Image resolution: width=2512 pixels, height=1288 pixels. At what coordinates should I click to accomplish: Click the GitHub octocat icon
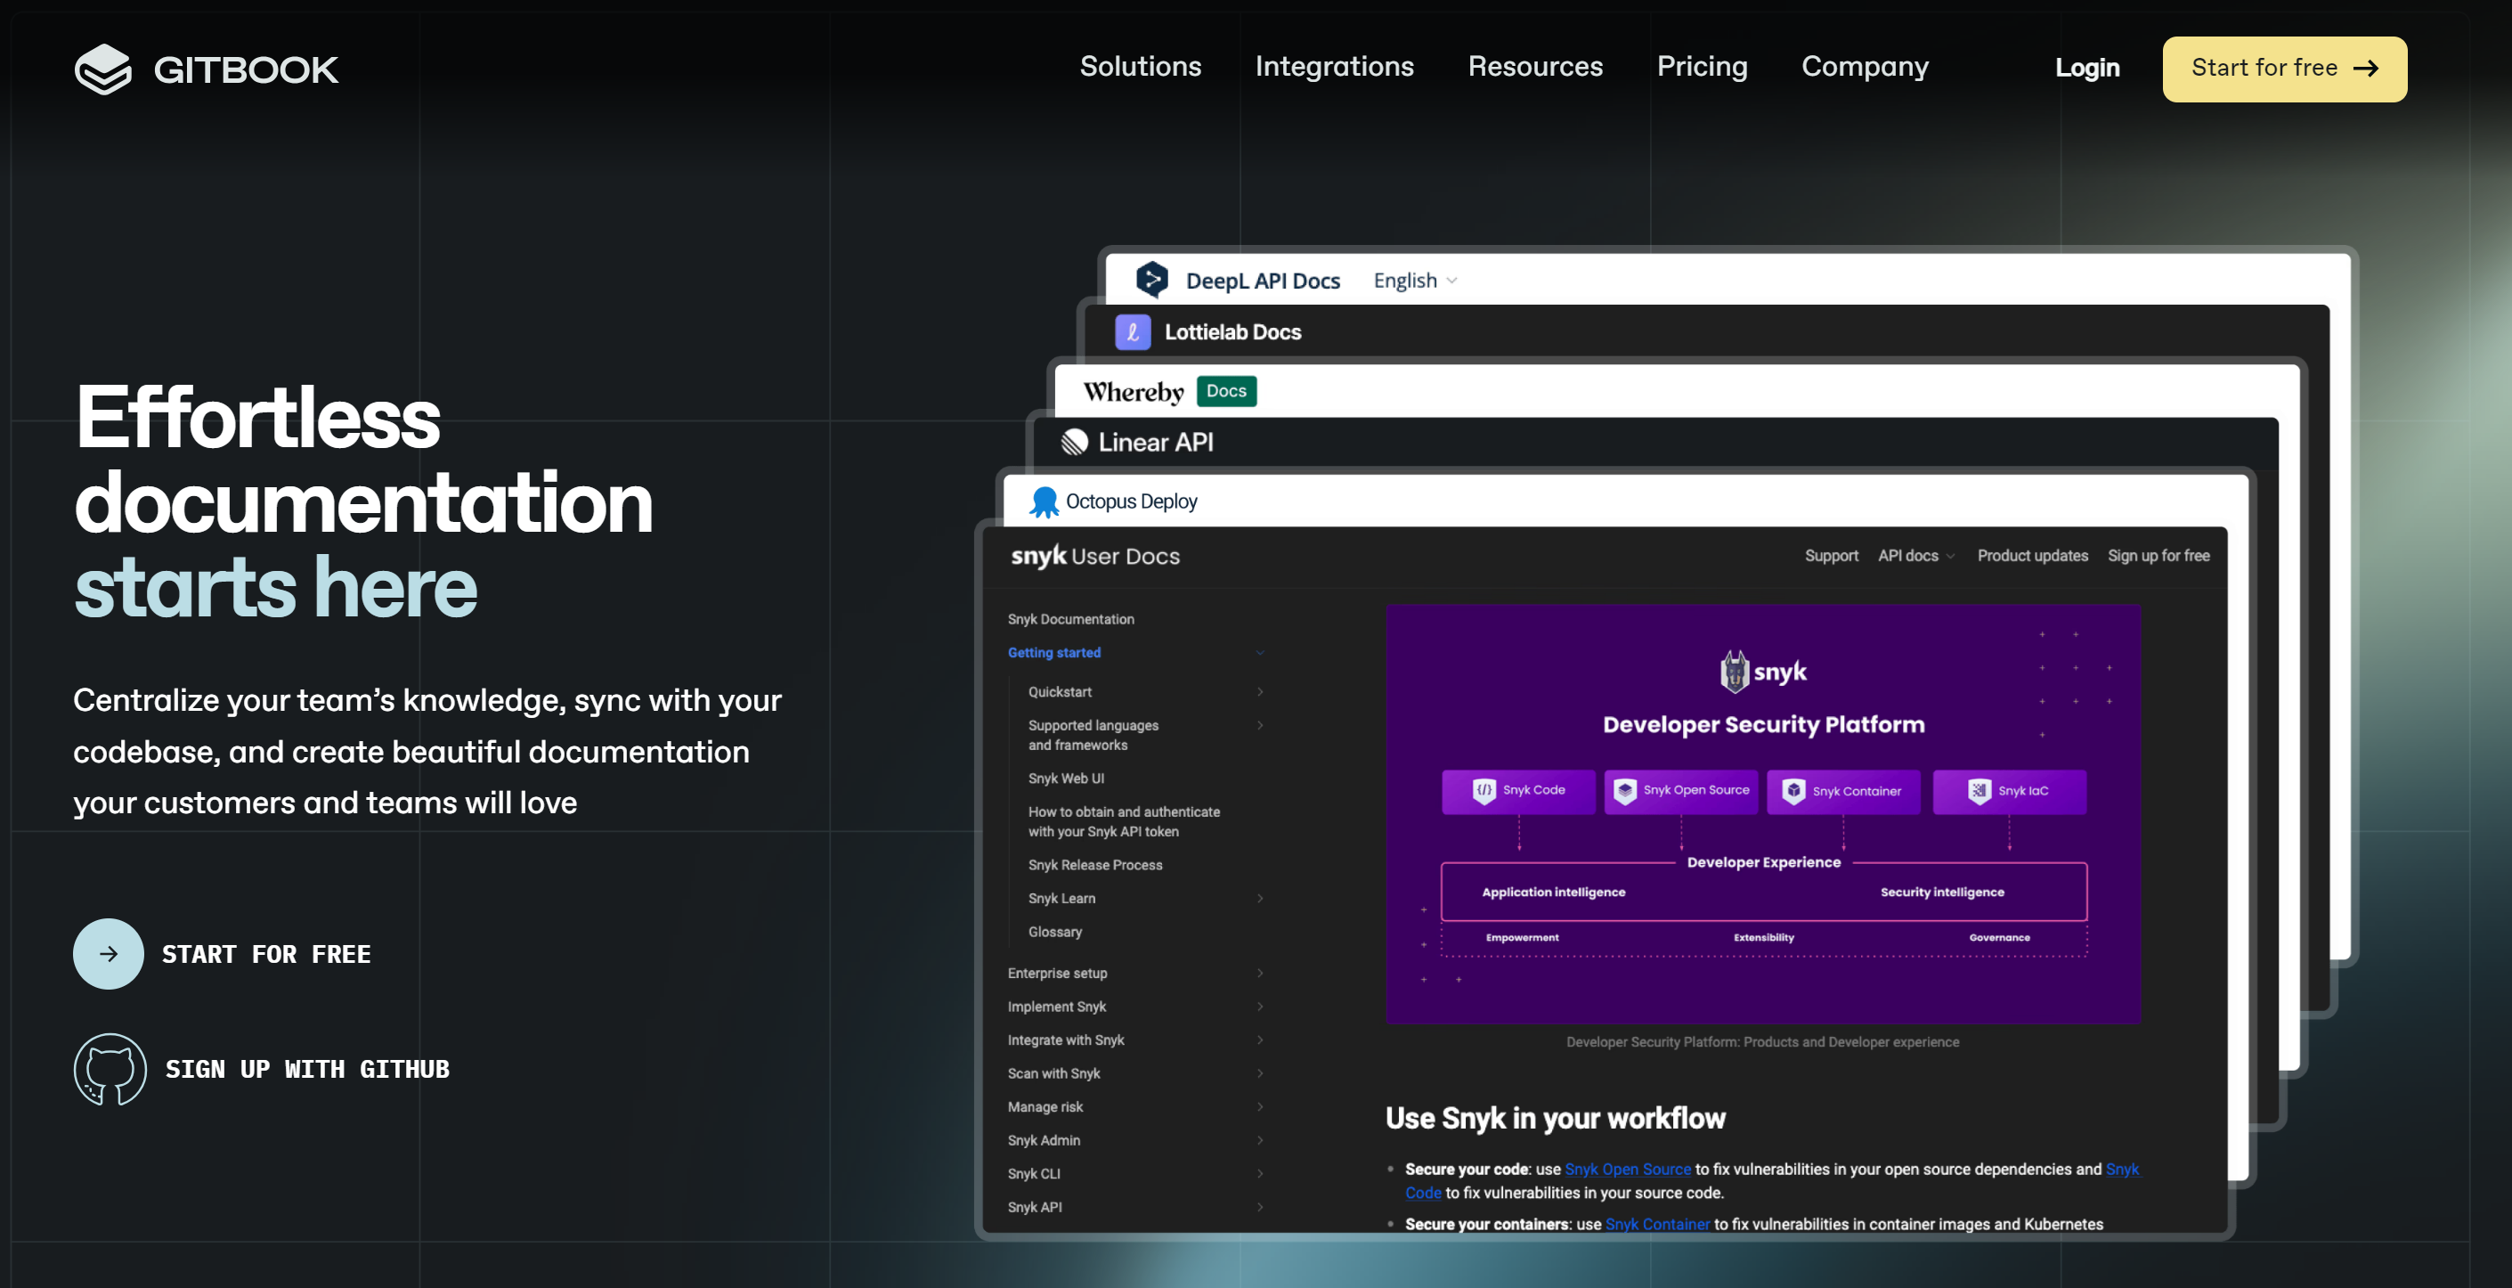pos(110,1070)
